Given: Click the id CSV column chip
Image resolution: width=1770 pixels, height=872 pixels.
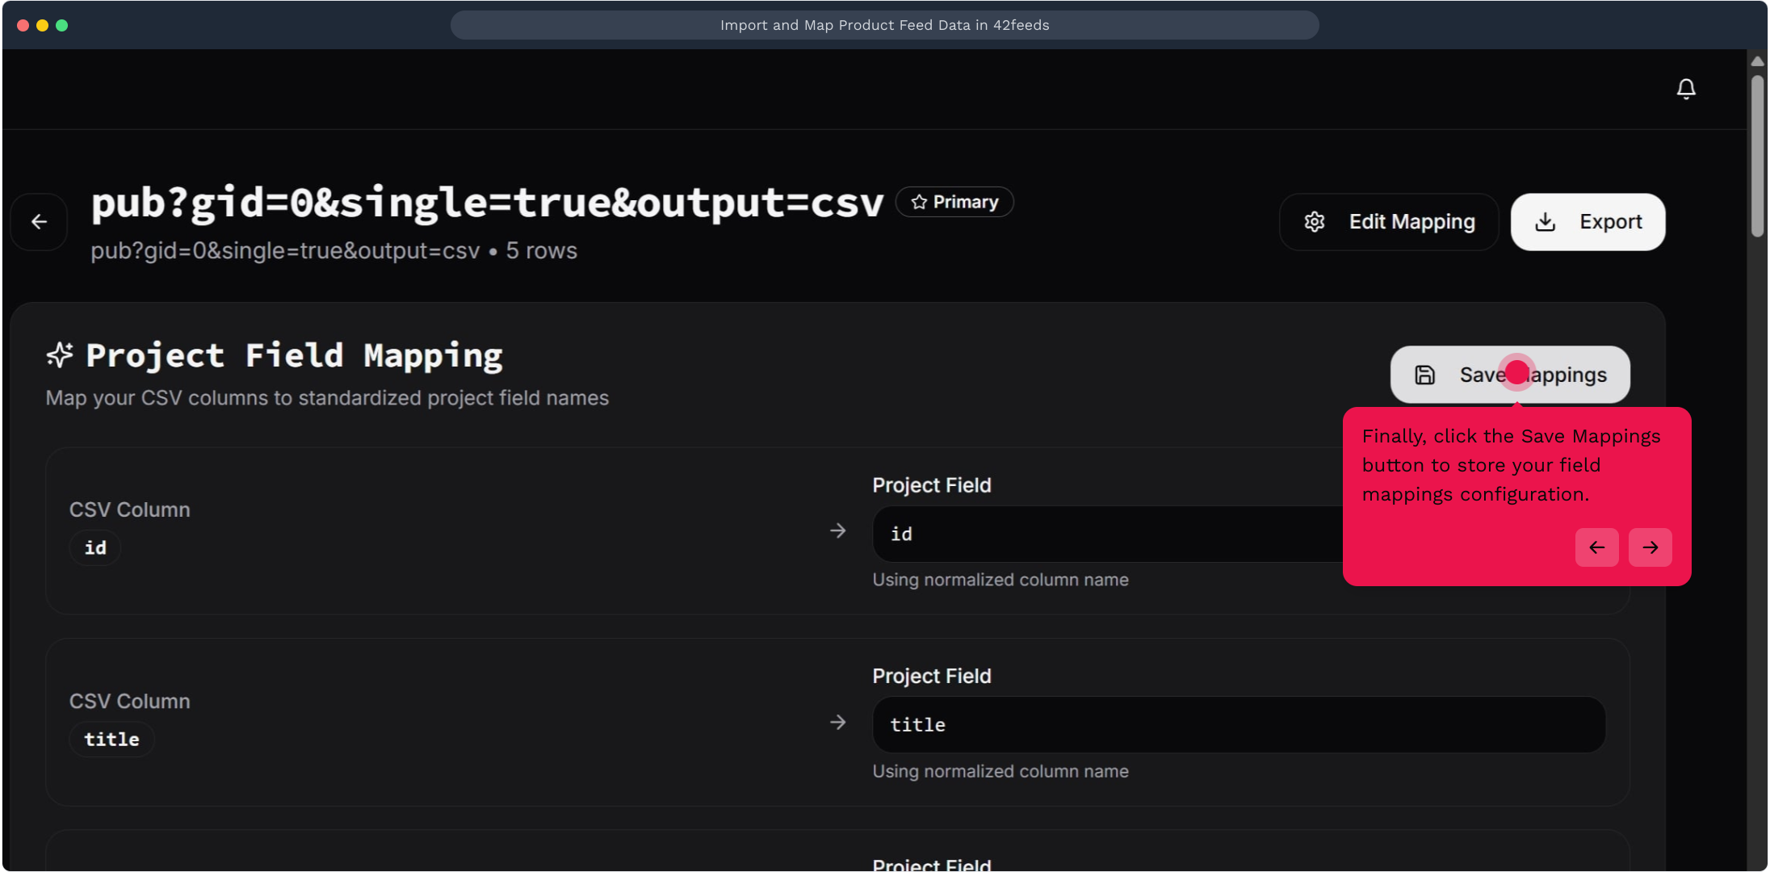Looking at the screenshot, I should coord(95,548).
